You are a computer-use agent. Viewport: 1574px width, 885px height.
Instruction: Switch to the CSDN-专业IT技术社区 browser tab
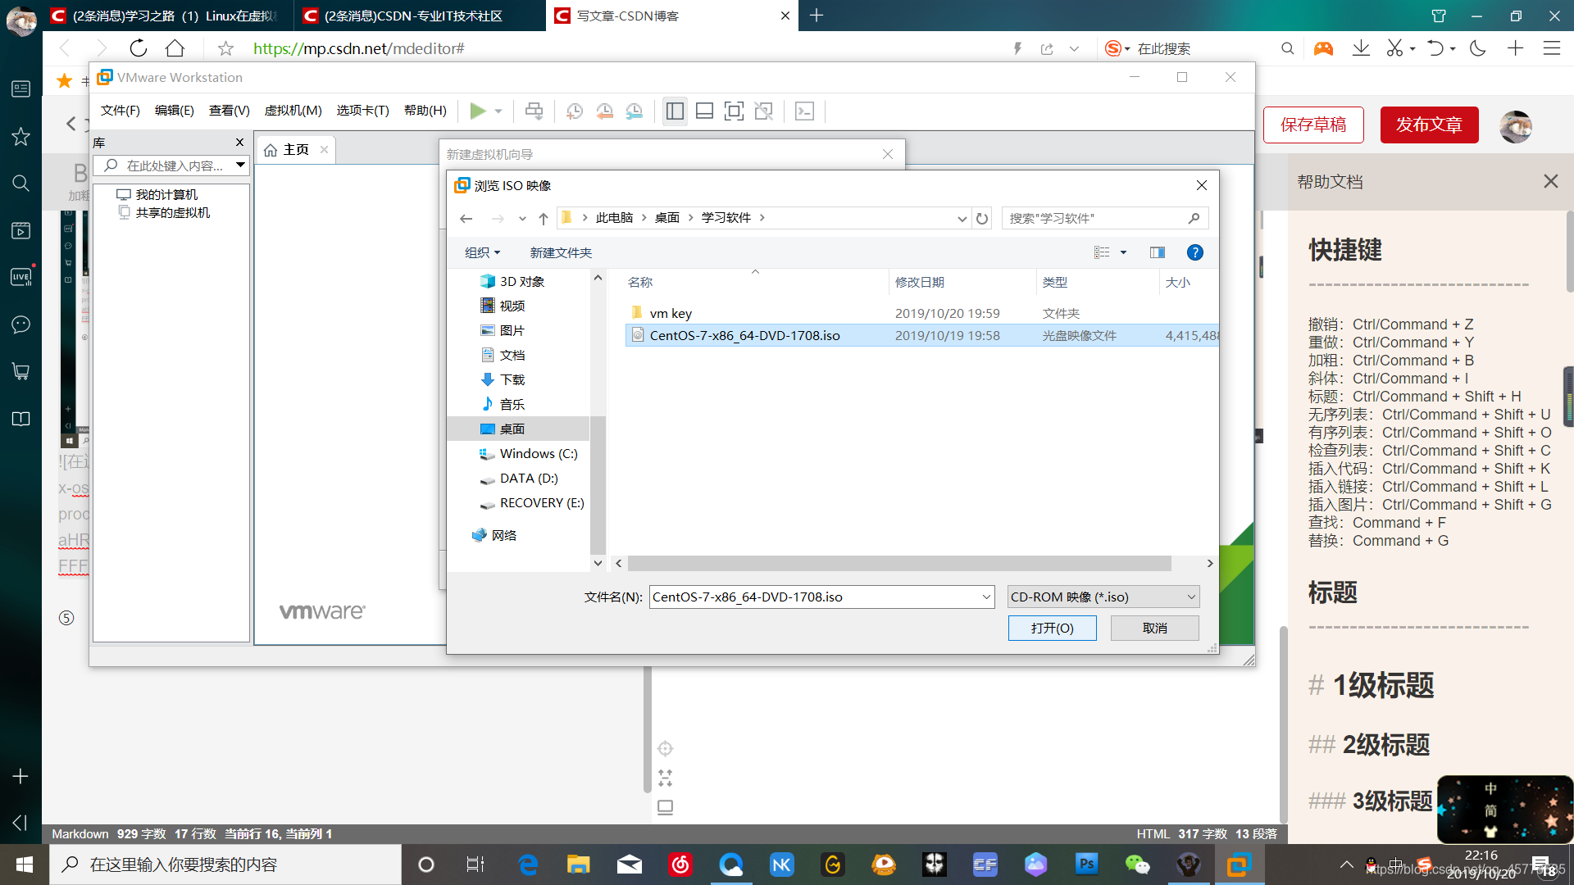[x=414, y=16]
